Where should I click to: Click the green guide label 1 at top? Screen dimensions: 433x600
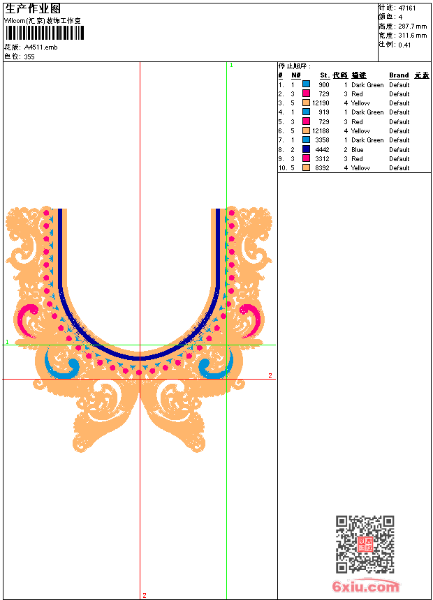[231, 66]
